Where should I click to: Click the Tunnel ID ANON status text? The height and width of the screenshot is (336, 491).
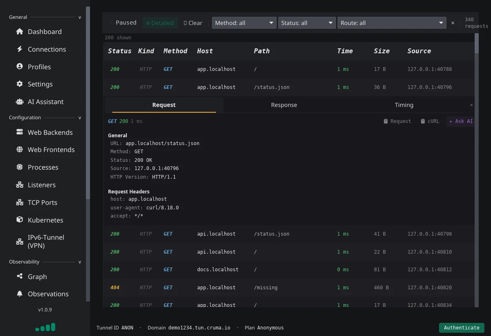pyautogui.click(x=115, y=328)
